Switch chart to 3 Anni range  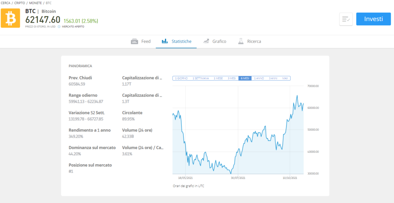[273, 78]
